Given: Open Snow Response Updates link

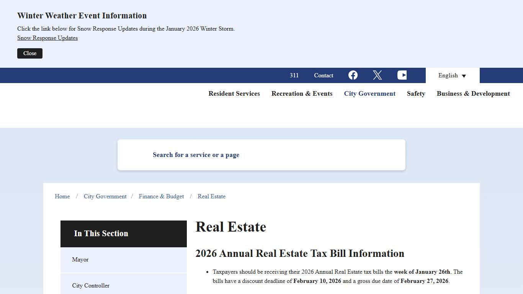Looking at the screenshot, I should [x=47, y=38].
